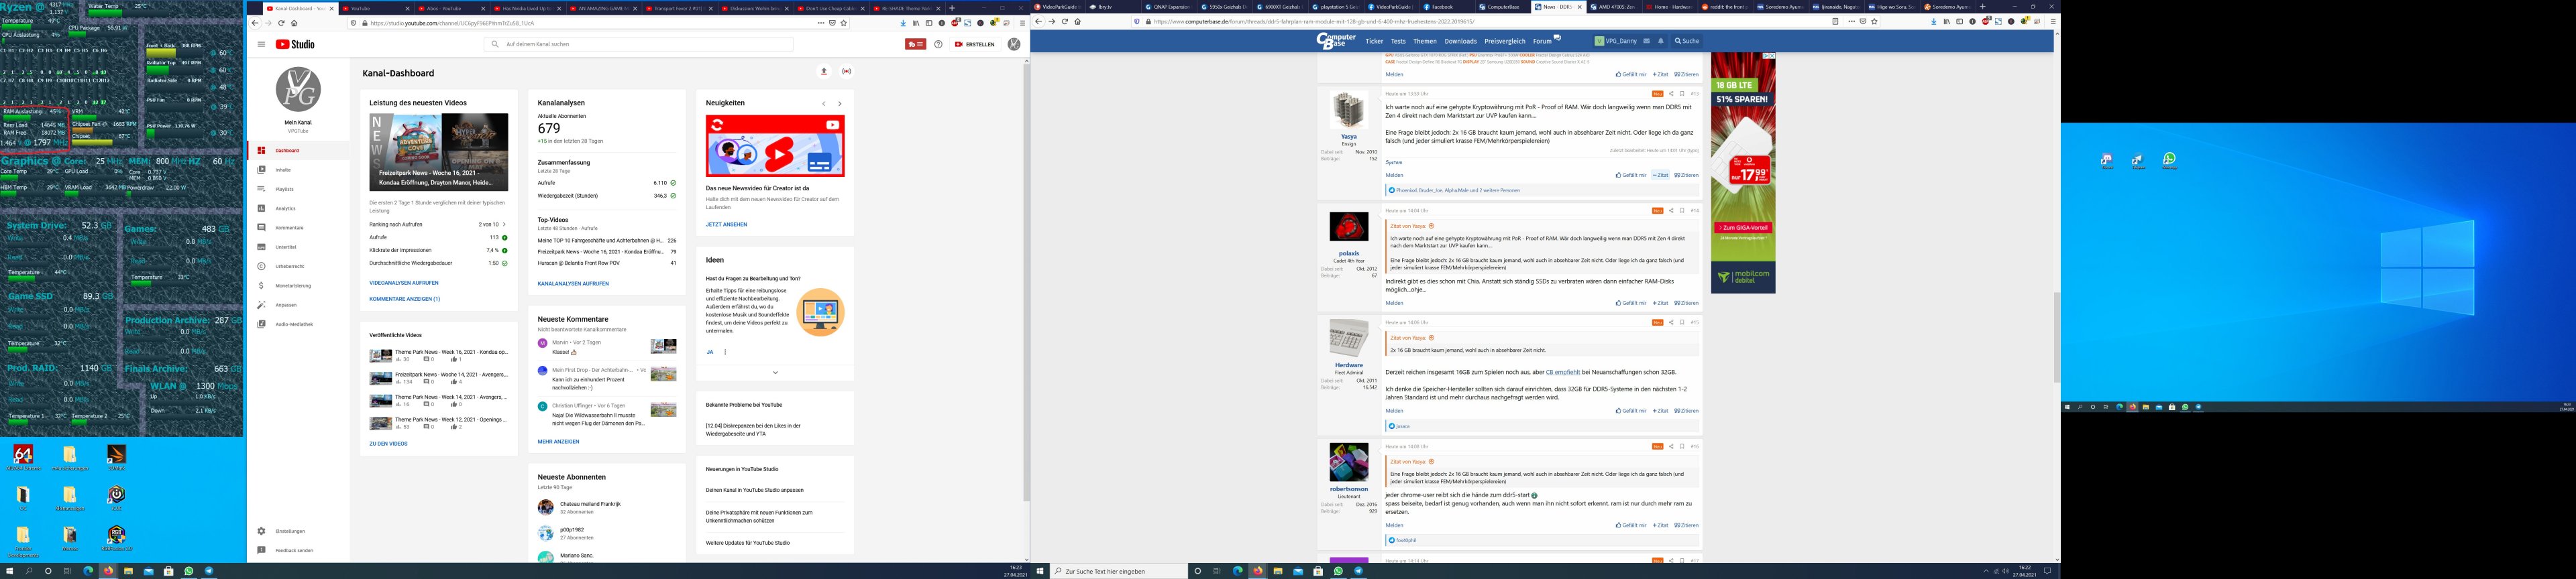Click ZU DEN VIDEOS link

coord(388,444)
